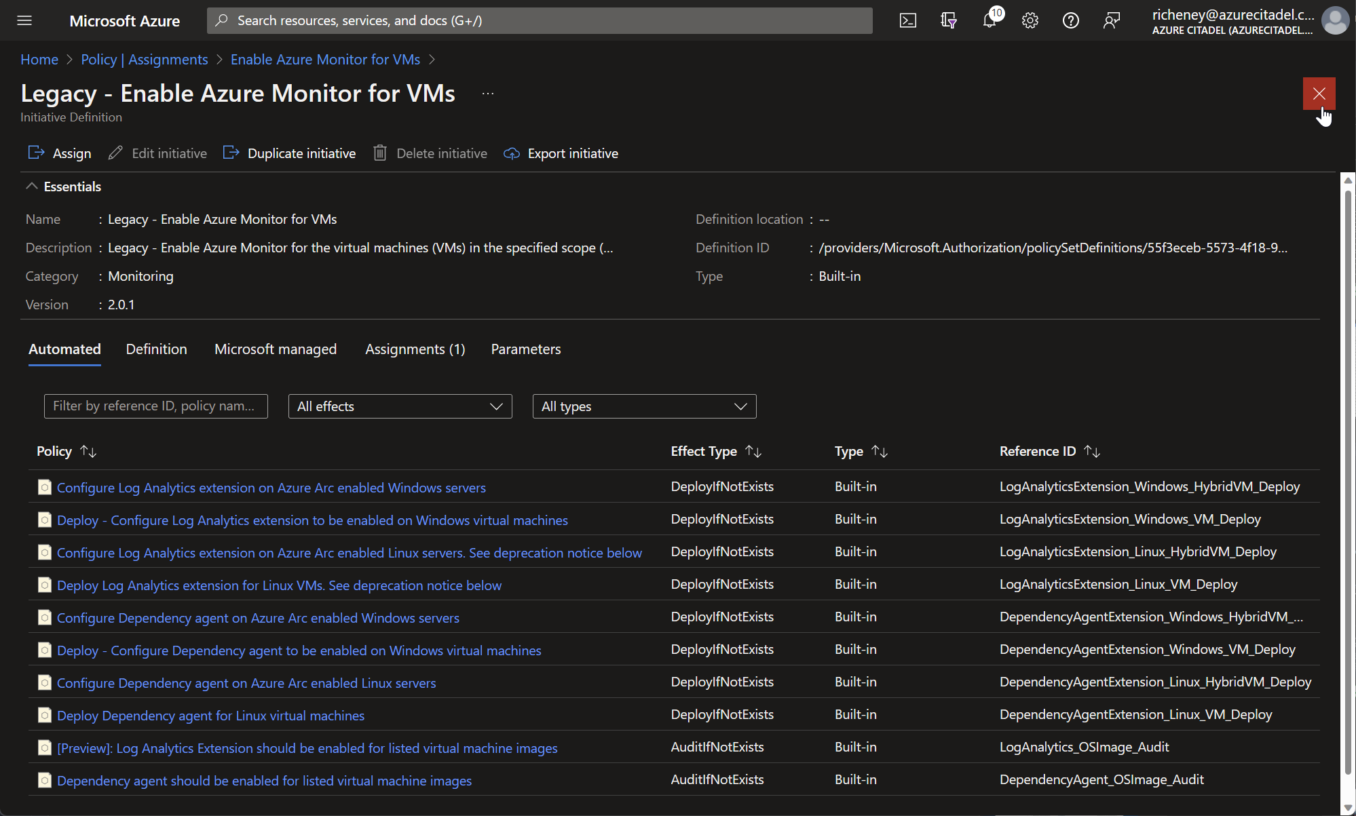
Task: Open the All effects dropdown
Action: point(400,406)
